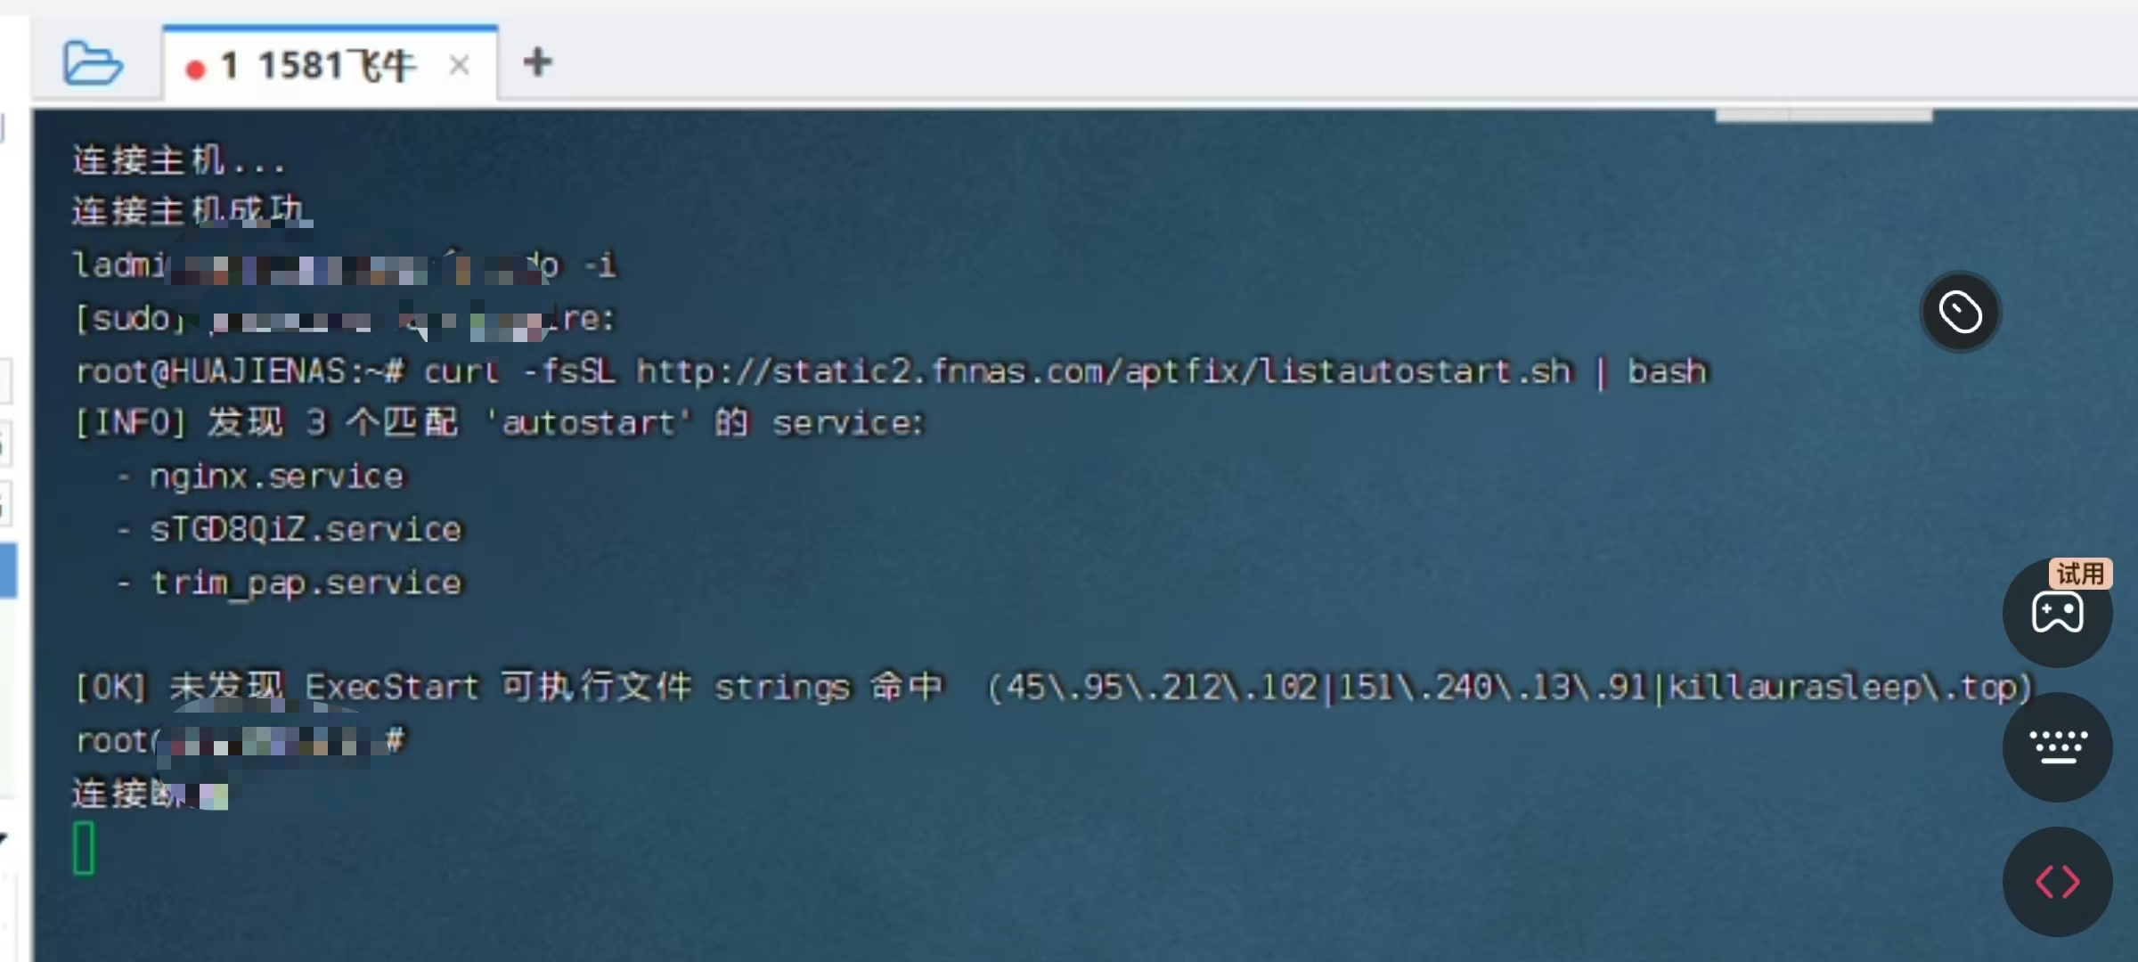
Task: Open the session folder icon
Action: tap(93, 64)
